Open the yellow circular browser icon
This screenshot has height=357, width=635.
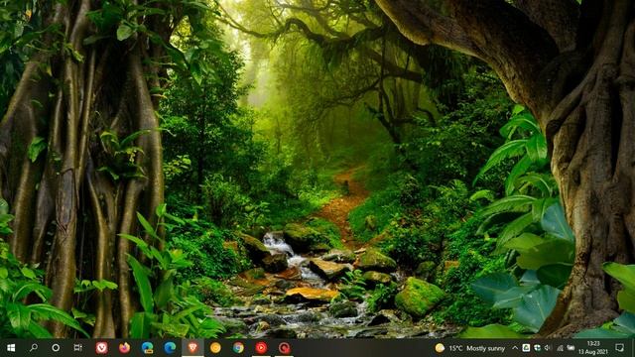click(215, 348)
